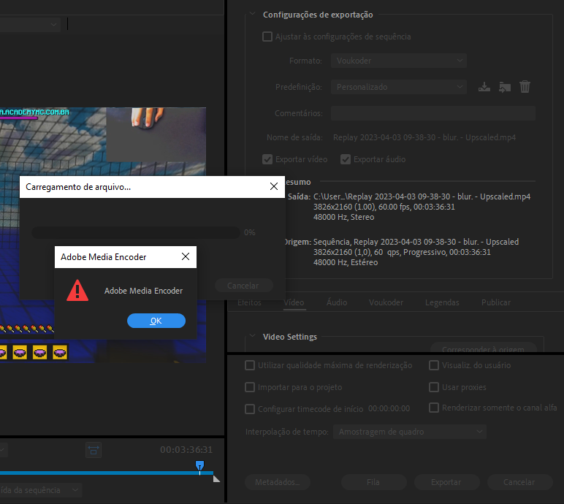Click the Comentários text field

pyautogui.click(x=432, y=113)
